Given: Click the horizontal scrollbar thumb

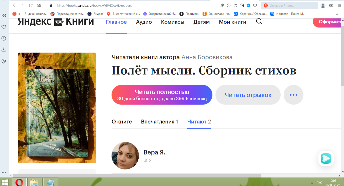Looking at the screenshot, I should click(137, 175).
